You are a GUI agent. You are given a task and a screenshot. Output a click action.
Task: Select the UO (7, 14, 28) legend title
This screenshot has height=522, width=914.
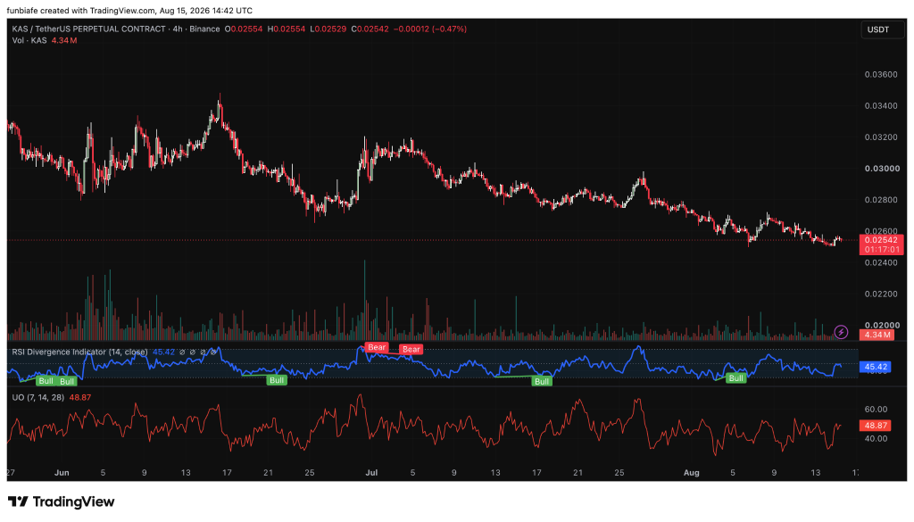click(37, 397)
